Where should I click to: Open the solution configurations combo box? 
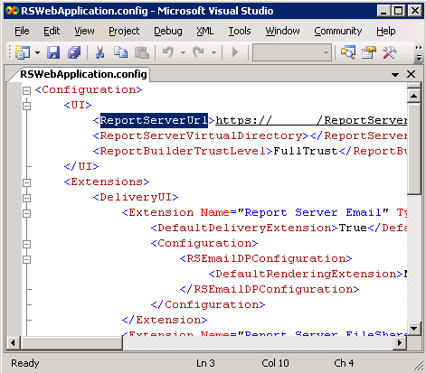[292, 52]
